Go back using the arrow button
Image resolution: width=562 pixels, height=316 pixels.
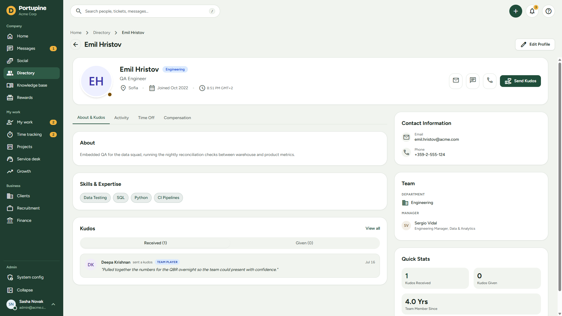pos(76,44)
